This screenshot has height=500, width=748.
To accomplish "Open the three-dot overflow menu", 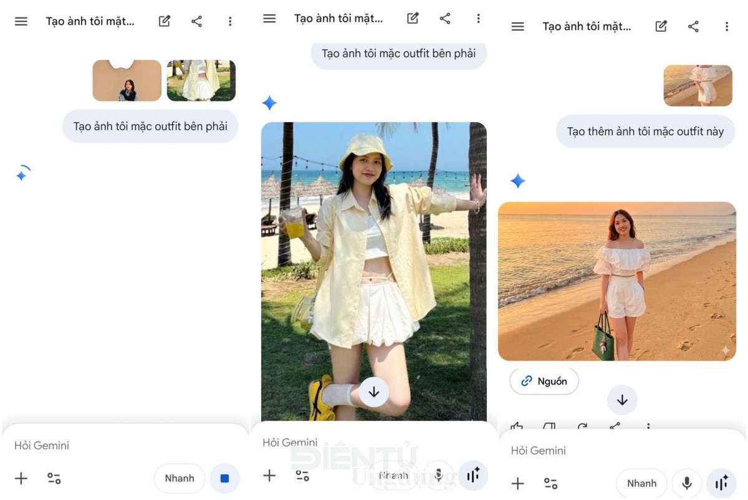I will pyautogui.click(x=230, y=21).
